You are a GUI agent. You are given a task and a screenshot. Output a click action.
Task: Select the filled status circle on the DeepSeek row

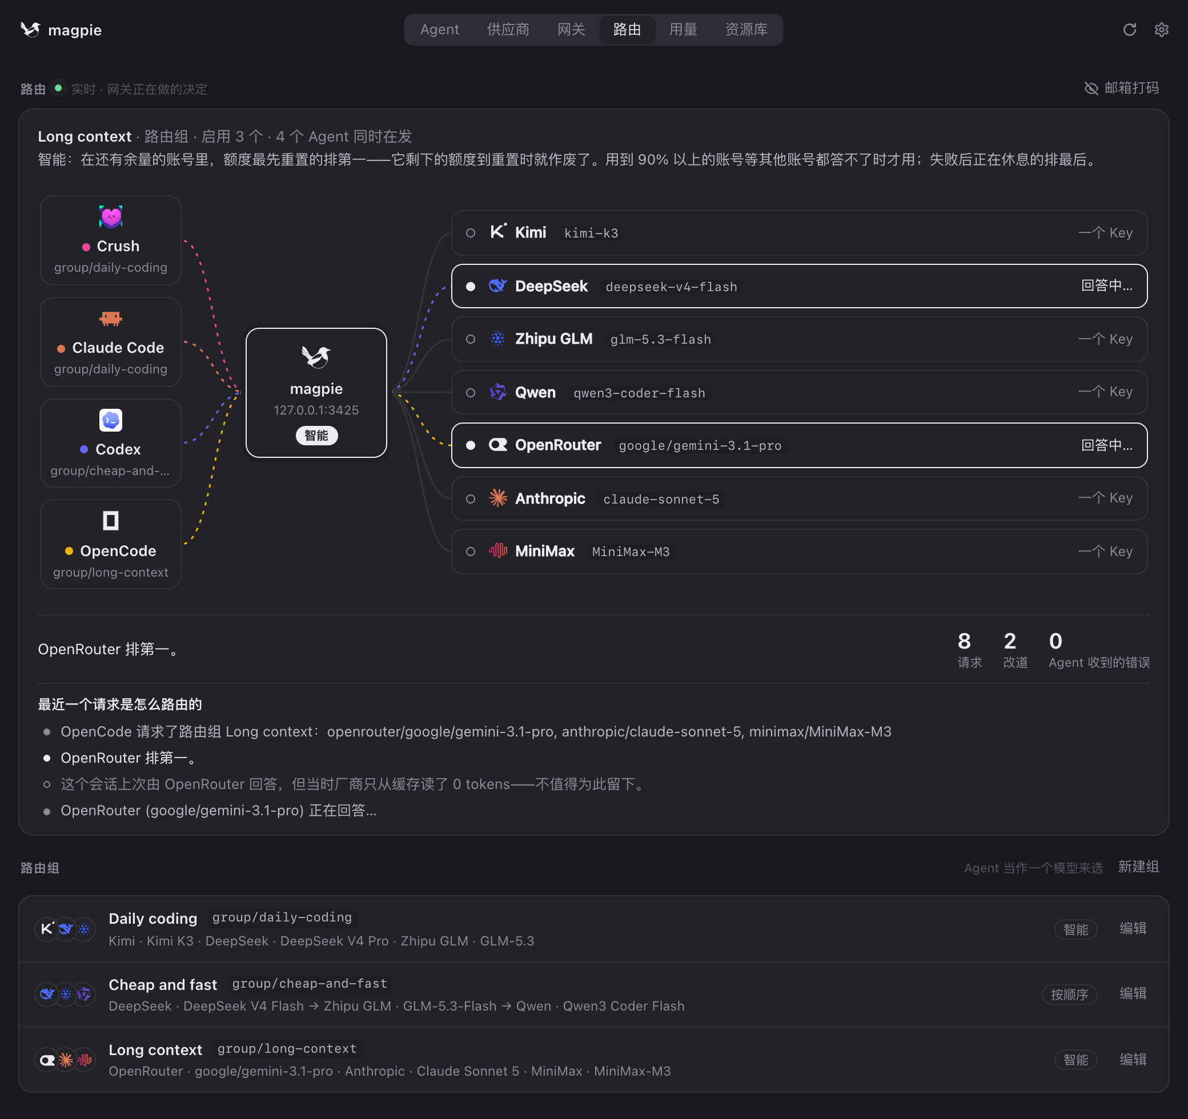tap(471, 287)
